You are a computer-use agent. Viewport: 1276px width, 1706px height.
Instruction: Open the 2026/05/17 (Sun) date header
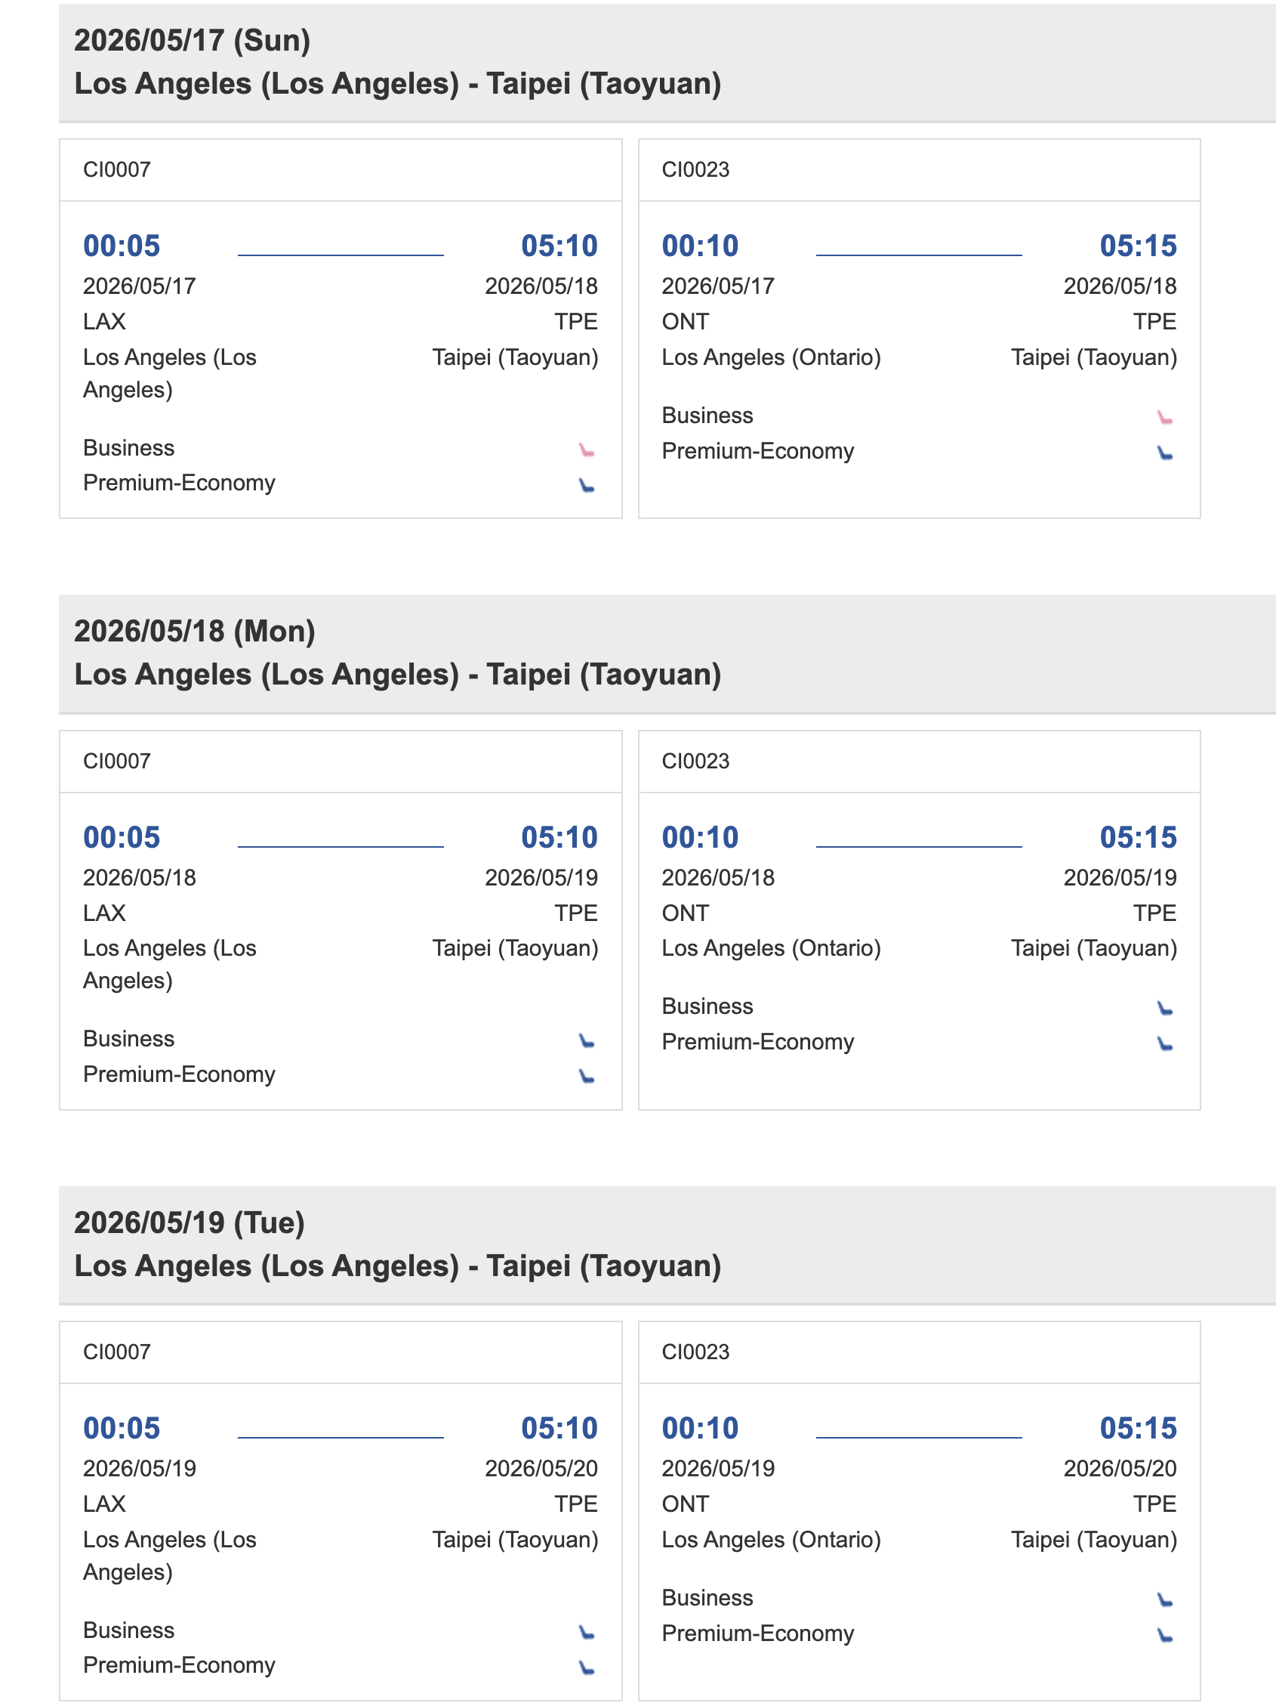click(x=193, y=40)
